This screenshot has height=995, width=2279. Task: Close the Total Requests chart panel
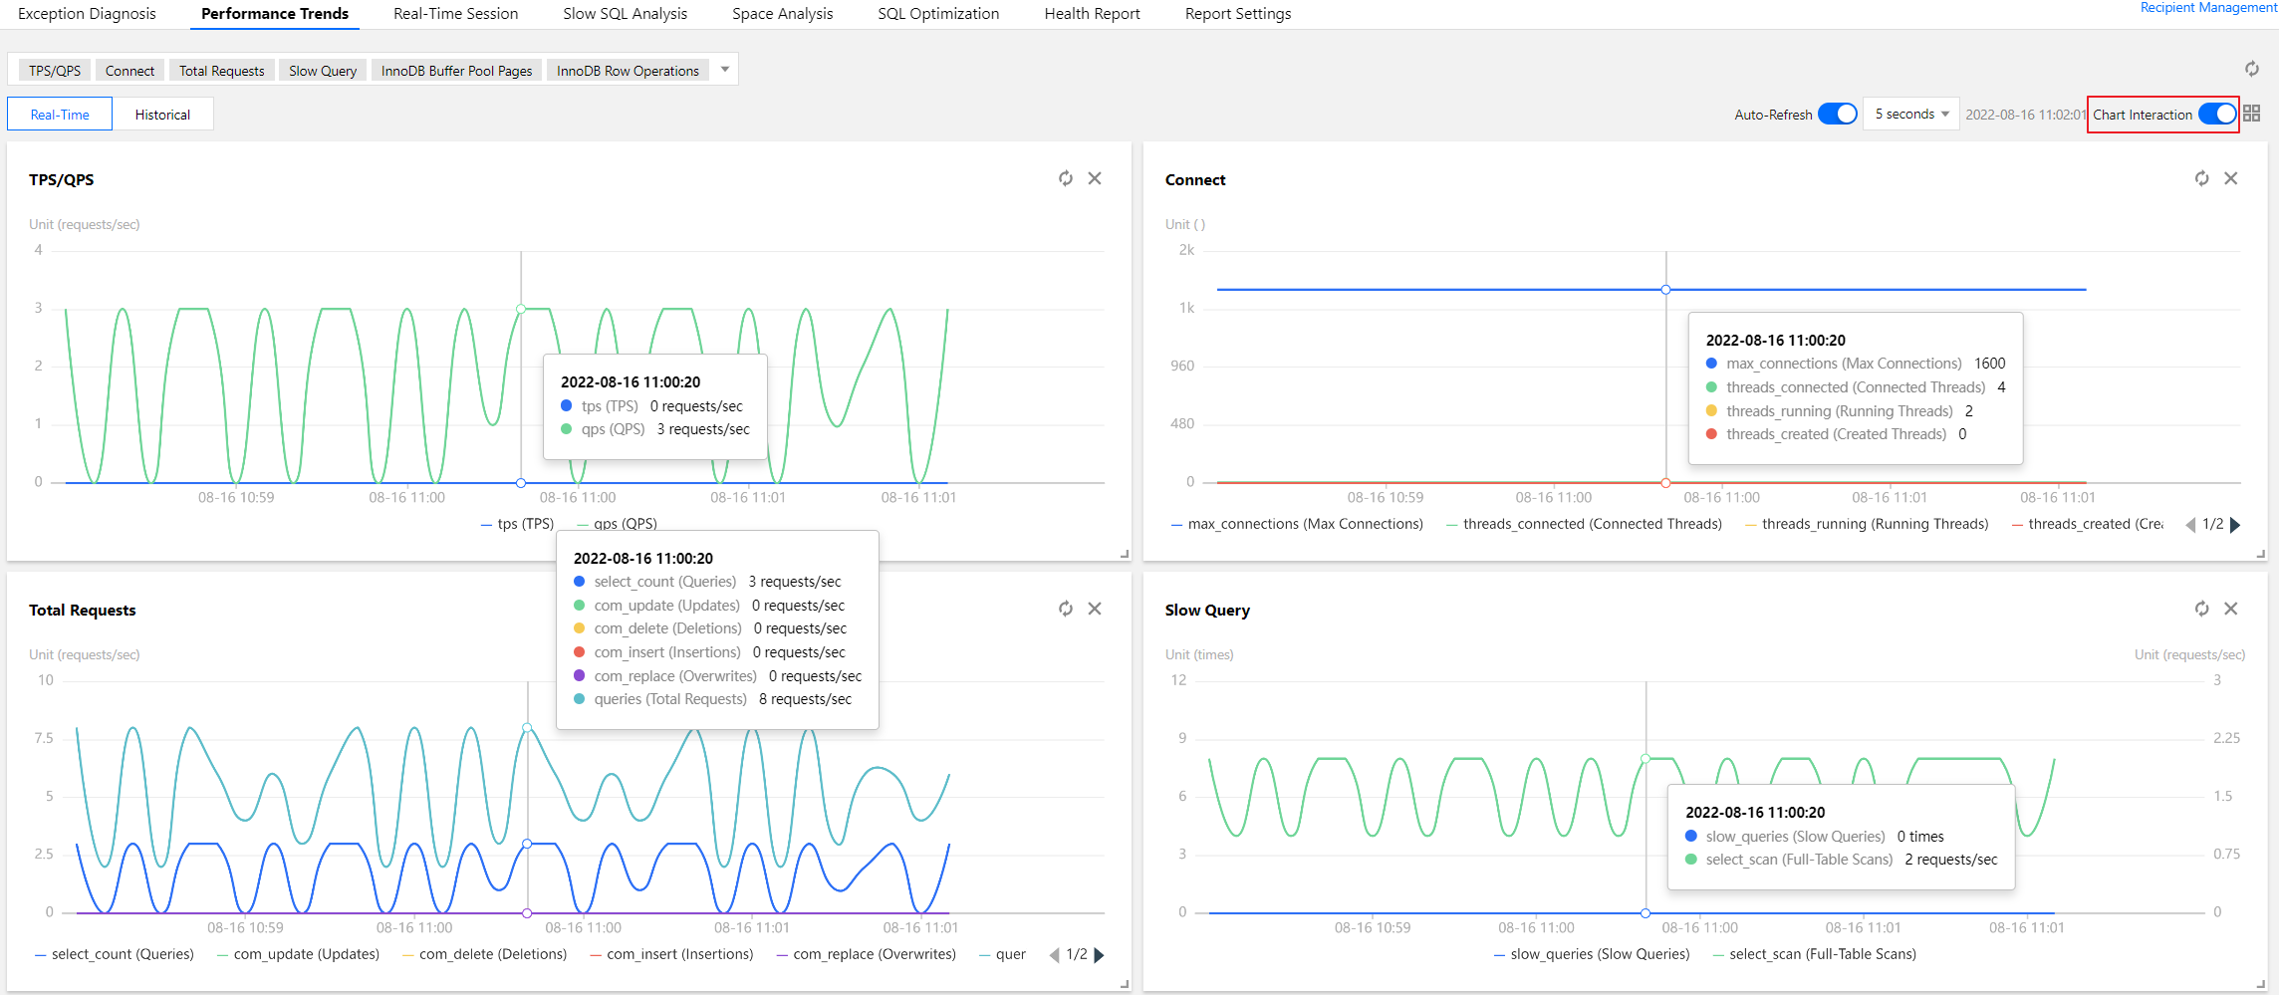1095,609
